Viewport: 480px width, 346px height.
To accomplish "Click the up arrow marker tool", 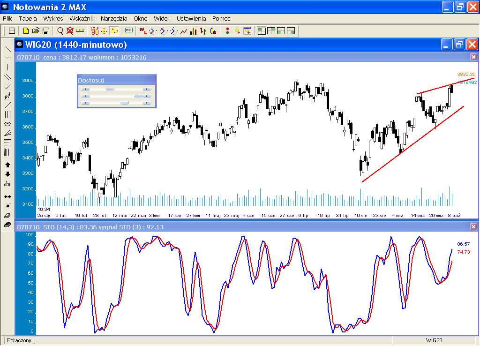I will [x=7, y=165].
